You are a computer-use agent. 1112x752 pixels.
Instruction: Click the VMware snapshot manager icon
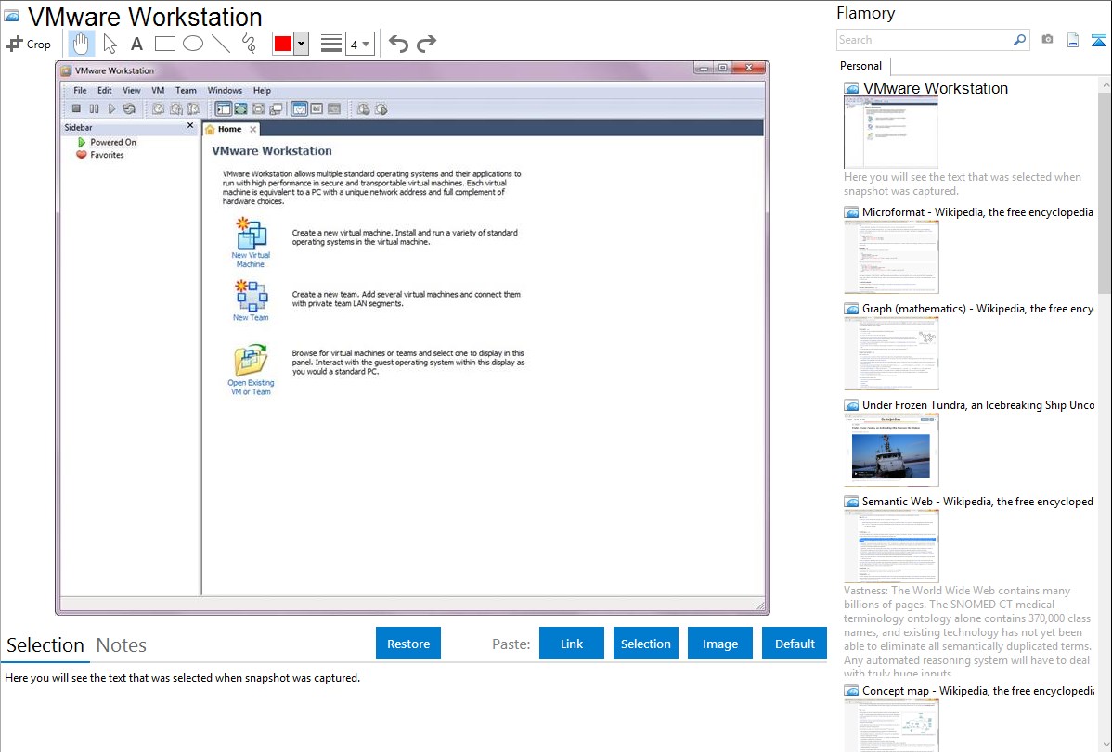[x=193, y=109]
